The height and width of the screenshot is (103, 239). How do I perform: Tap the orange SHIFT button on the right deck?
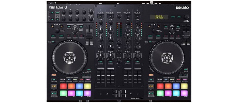[151, 75]
